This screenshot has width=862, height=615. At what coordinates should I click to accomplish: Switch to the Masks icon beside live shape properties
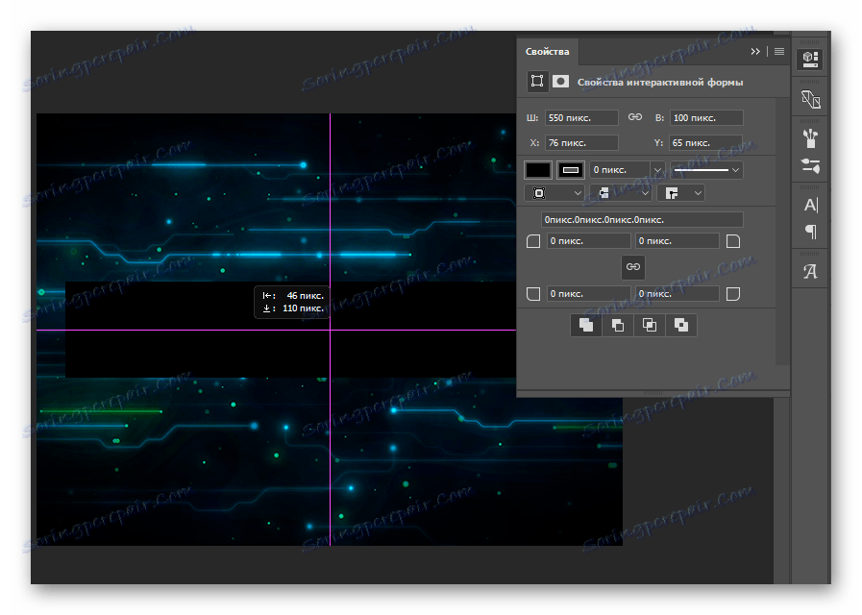pos(560,82)
